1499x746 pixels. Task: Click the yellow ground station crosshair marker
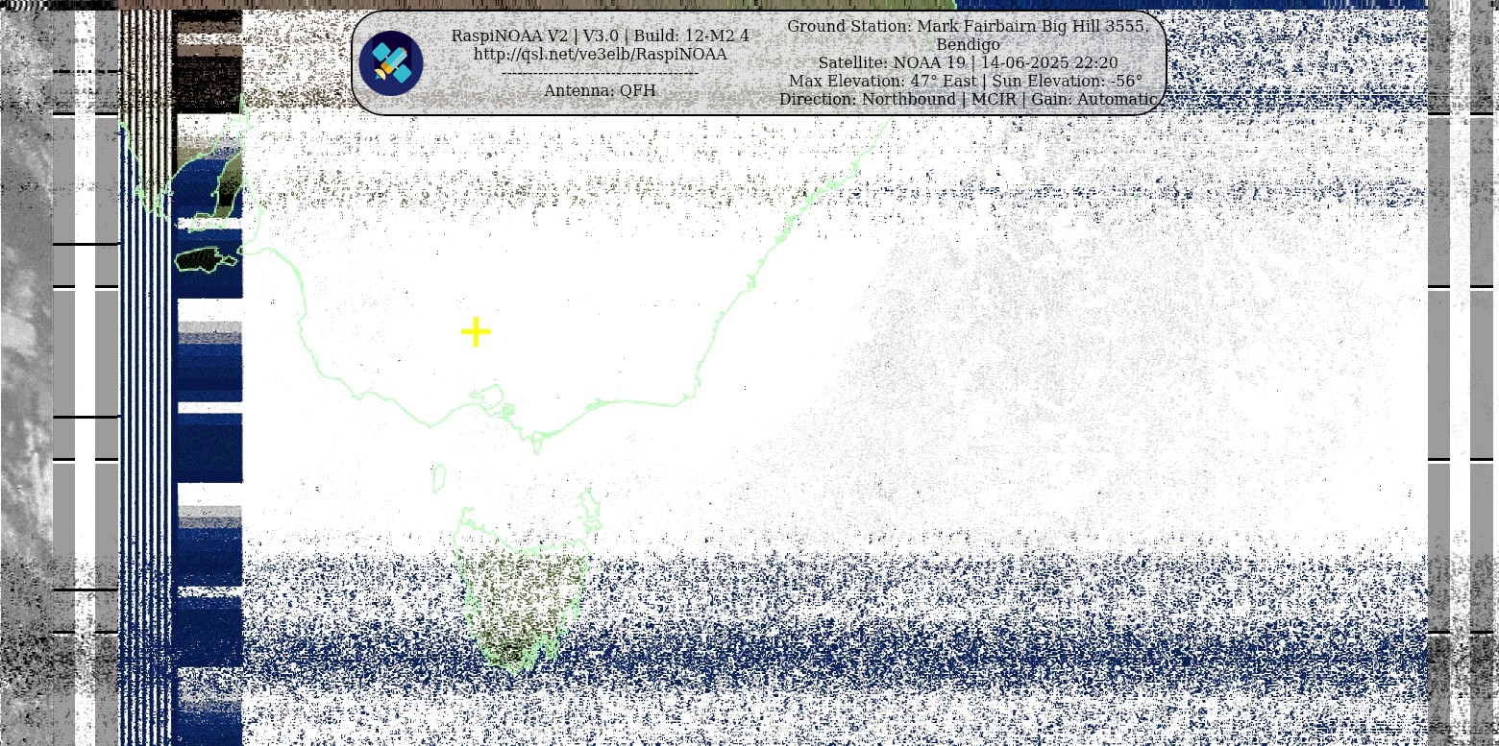tap(476, 332)
